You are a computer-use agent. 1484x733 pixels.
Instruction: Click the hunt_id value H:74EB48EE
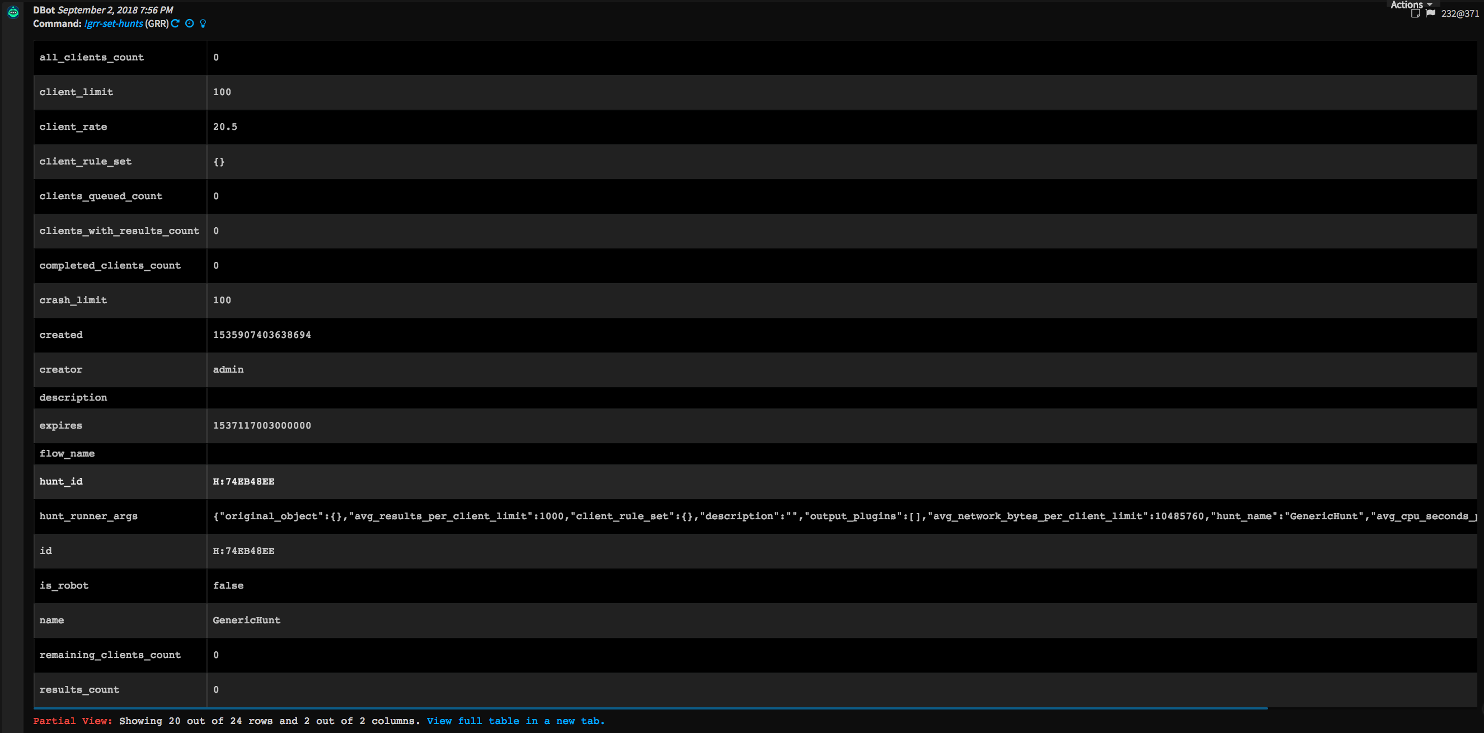[243, 481]
